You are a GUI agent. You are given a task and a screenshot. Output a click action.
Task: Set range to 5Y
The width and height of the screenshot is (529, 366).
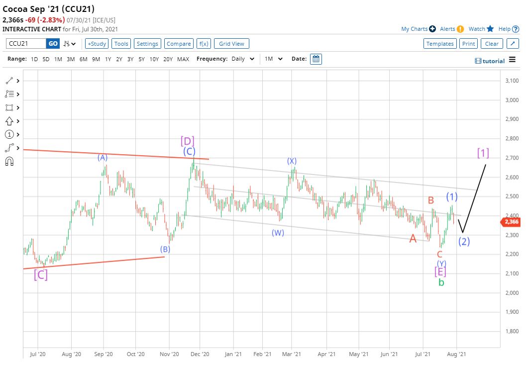pyautogui.click(x=141, y=59)
